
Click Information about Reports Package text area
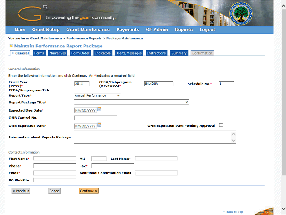[155, 138]
